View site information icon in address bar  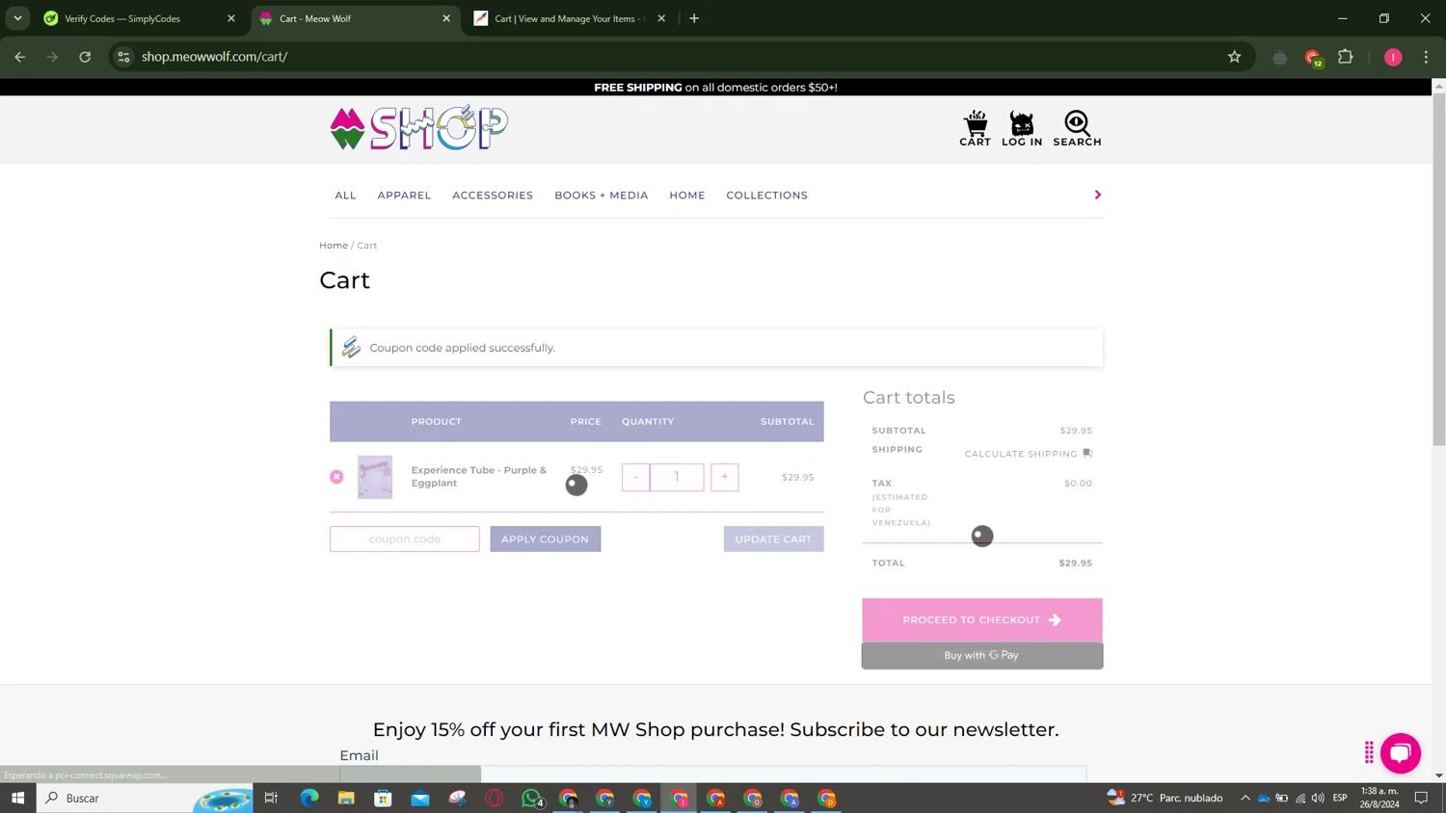point(123,57)
